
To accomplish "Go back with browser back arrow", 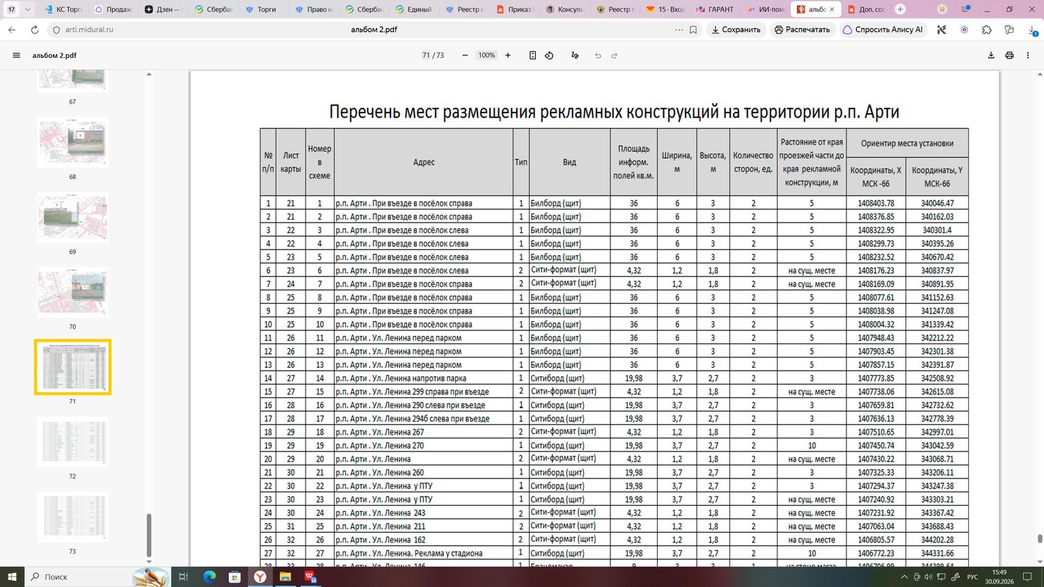I will [x=12, y=30].
